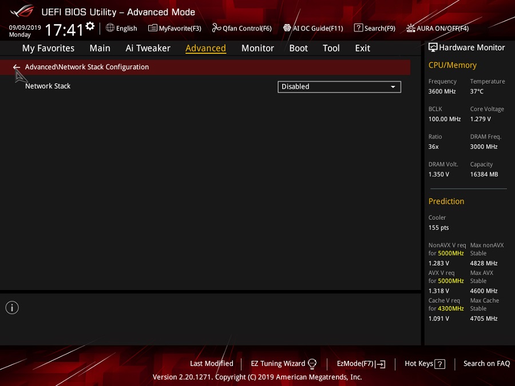Click AURA ON/OFF(F4) label

click(x=443, y=28)
